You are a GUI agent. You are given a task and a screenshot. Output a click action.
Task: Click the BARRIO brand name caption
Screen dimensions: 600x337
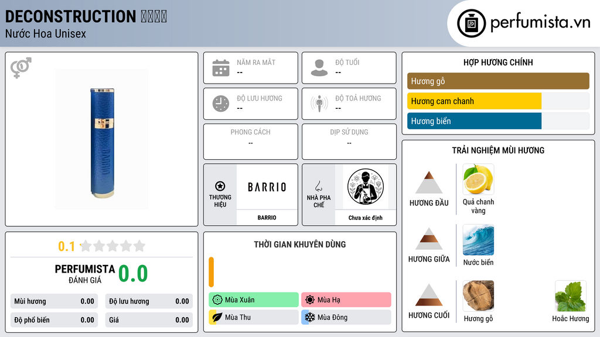267,218
